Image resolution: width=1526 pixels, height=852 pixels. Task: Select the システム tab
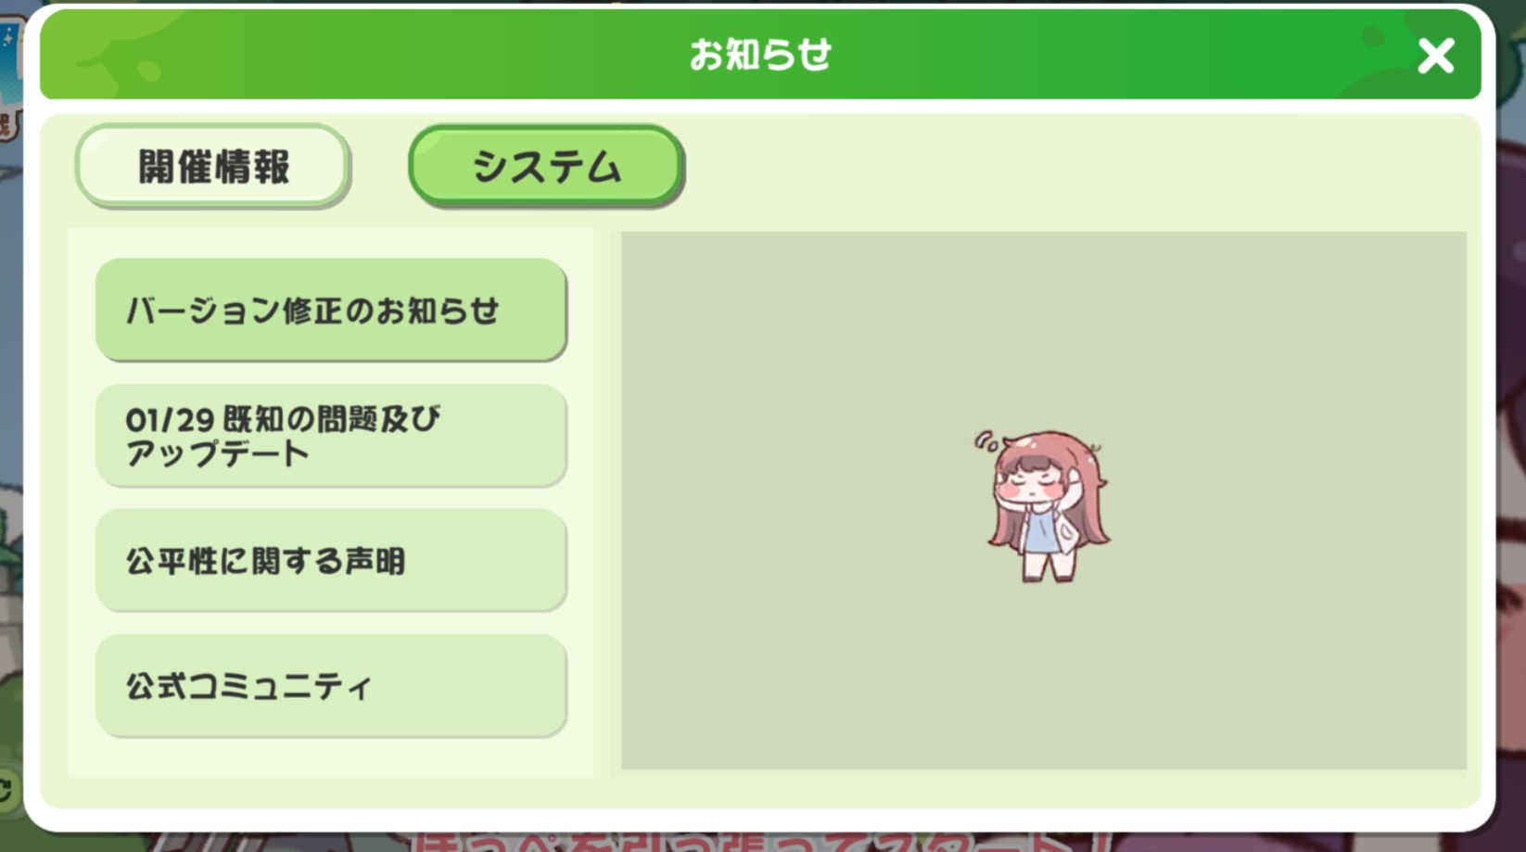[546, 166]
